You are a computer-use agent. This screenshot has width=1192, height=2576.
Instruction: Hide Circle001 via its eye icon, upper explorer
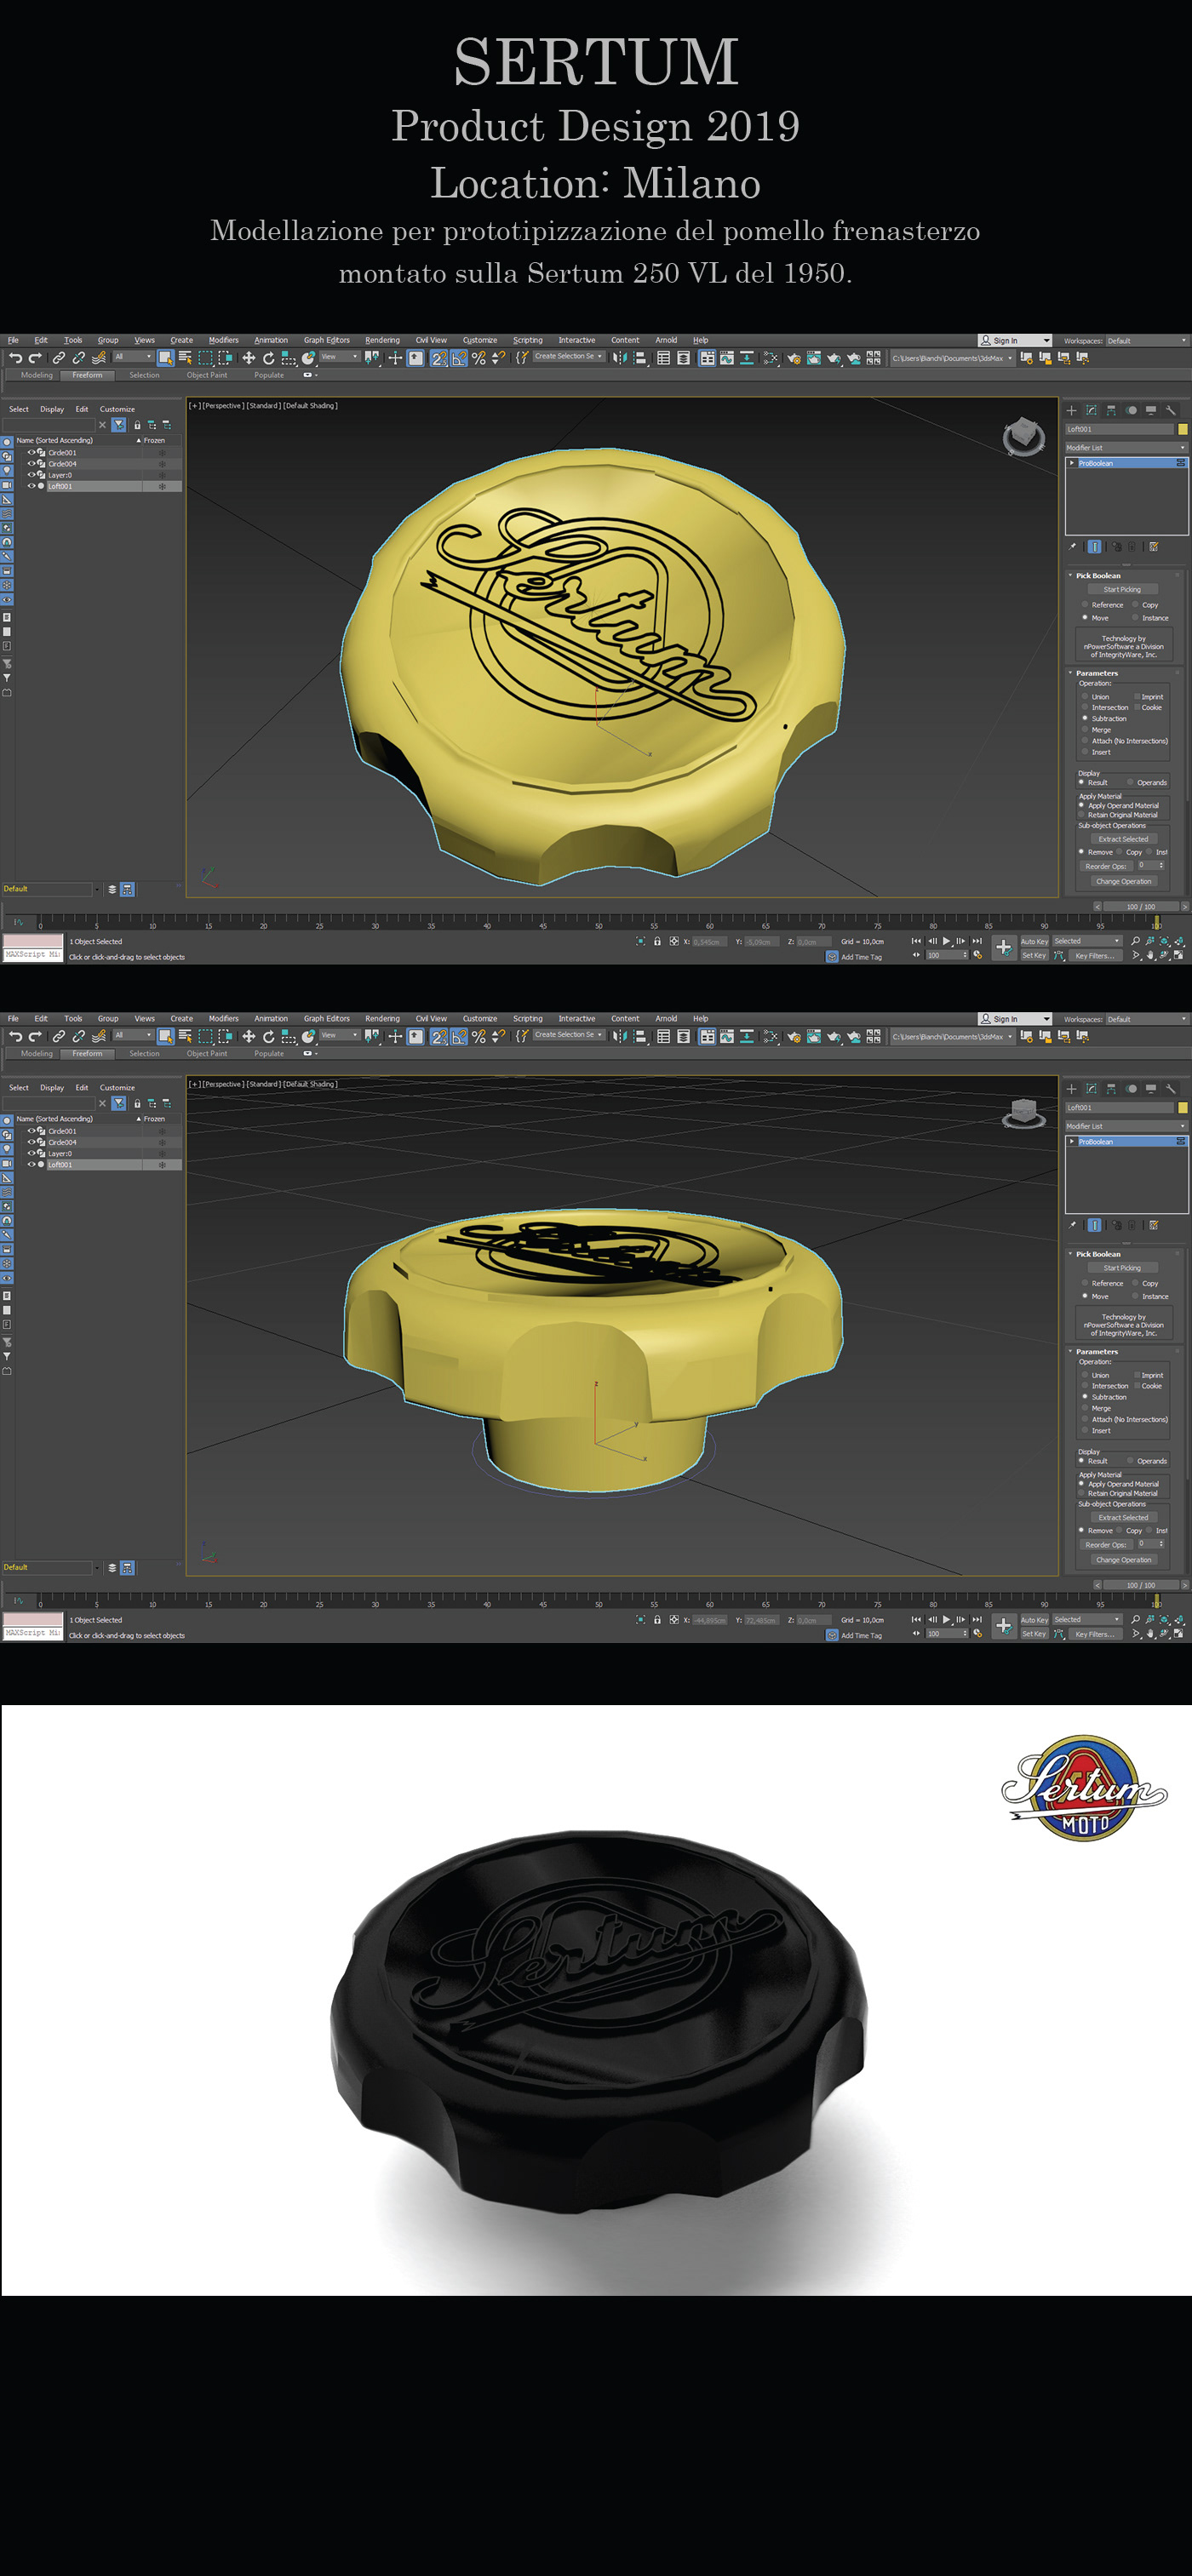coord(31,452)
